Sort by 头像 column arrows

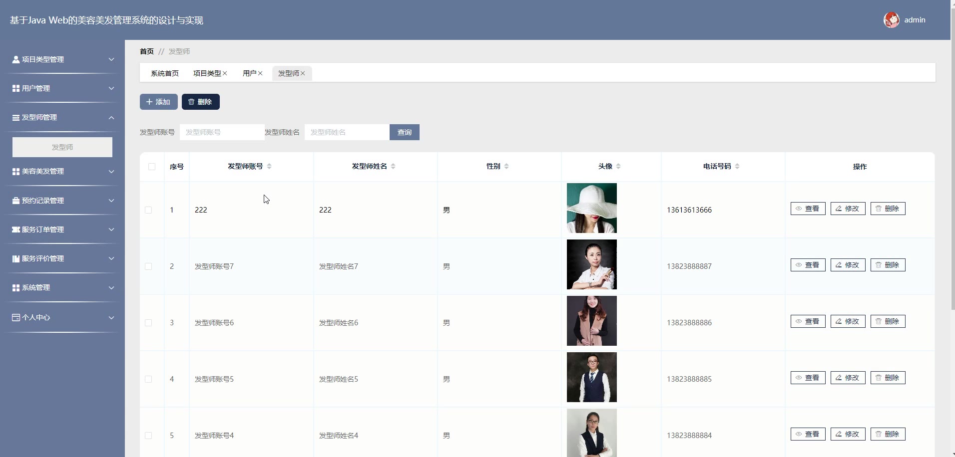coord(618,166)
